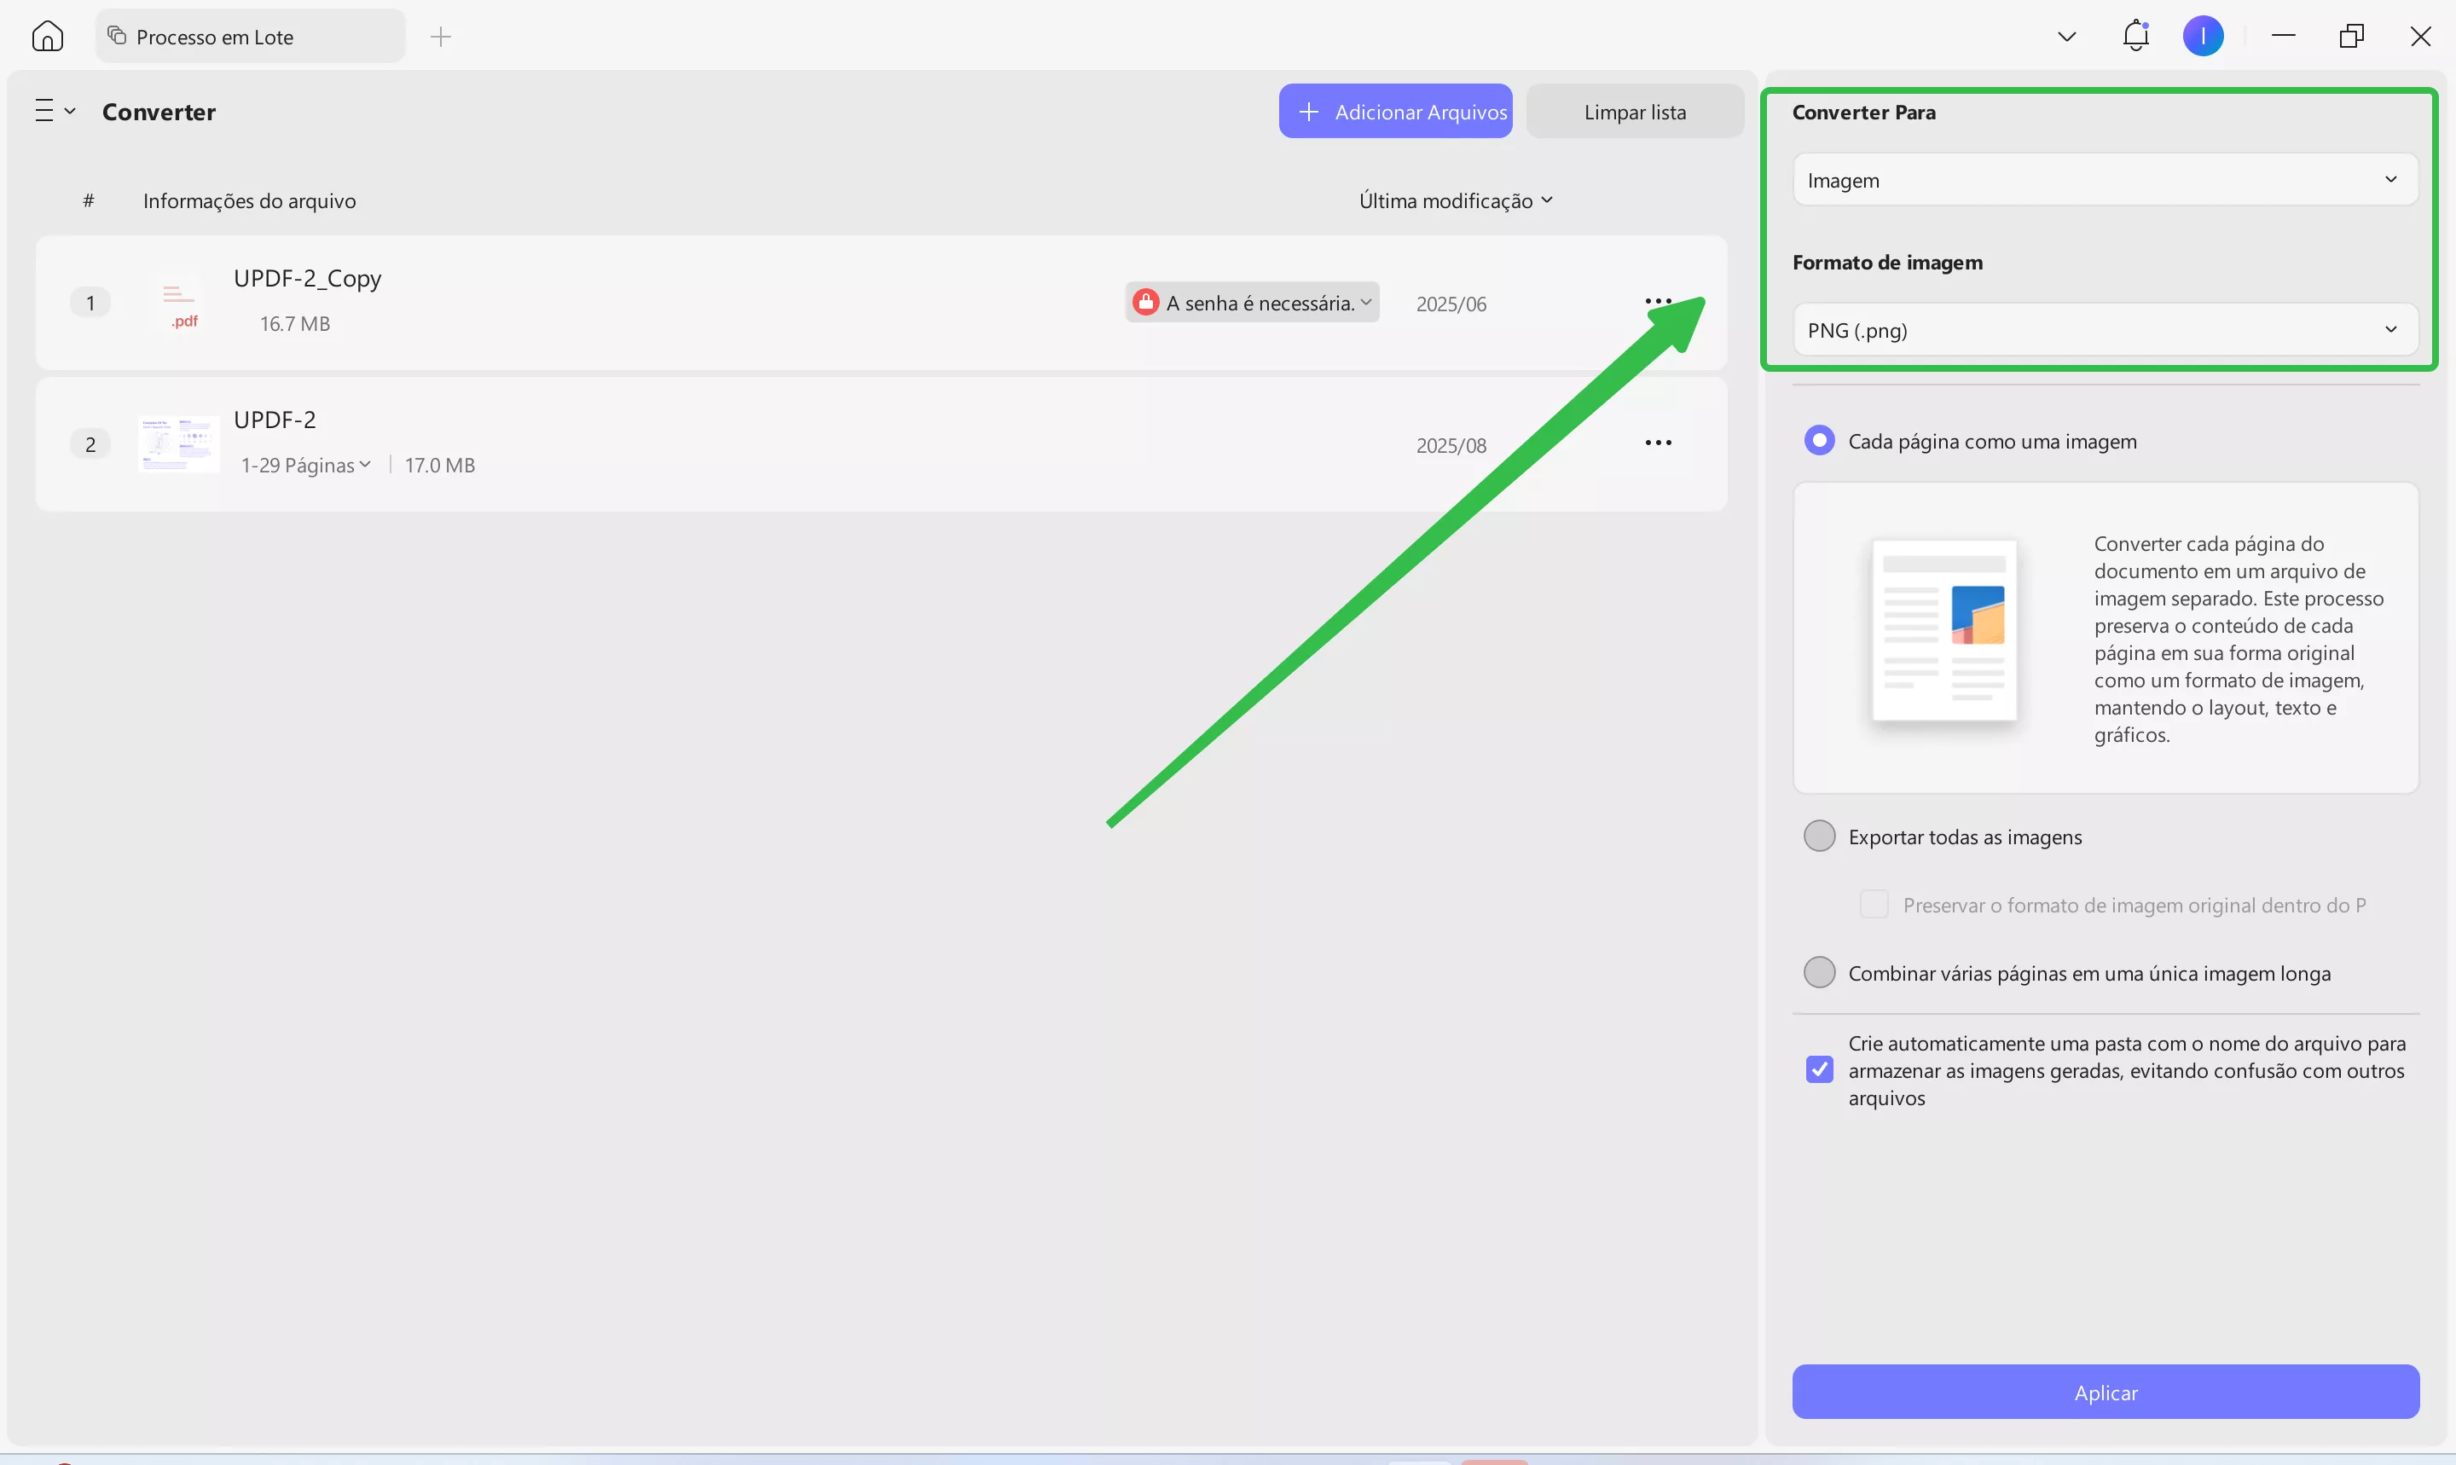Open the three-dot menu for UPDF-2_Copy
This screenshot has height=1465, width=2456.
coord(1660,301)
